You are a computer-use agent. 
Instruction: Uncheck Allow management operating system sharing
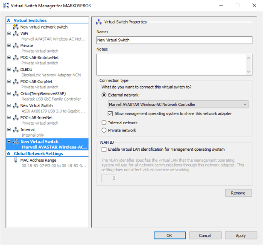[x=111, y=114]
